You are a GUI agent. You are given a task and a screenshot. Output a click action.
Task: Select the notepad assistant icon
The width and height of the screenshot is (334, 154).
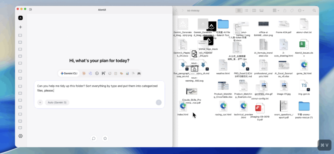click(116, 73)
